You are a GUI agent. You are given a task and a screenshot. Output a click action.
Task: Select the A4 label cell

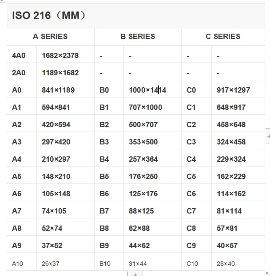(17, 159)
